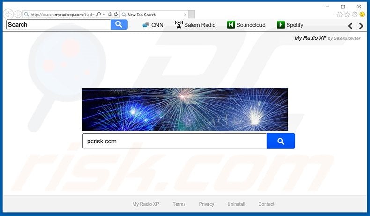370x216 pixels.
Task: Open the browser Settings gear icon
Action: [x=355, y=15]
